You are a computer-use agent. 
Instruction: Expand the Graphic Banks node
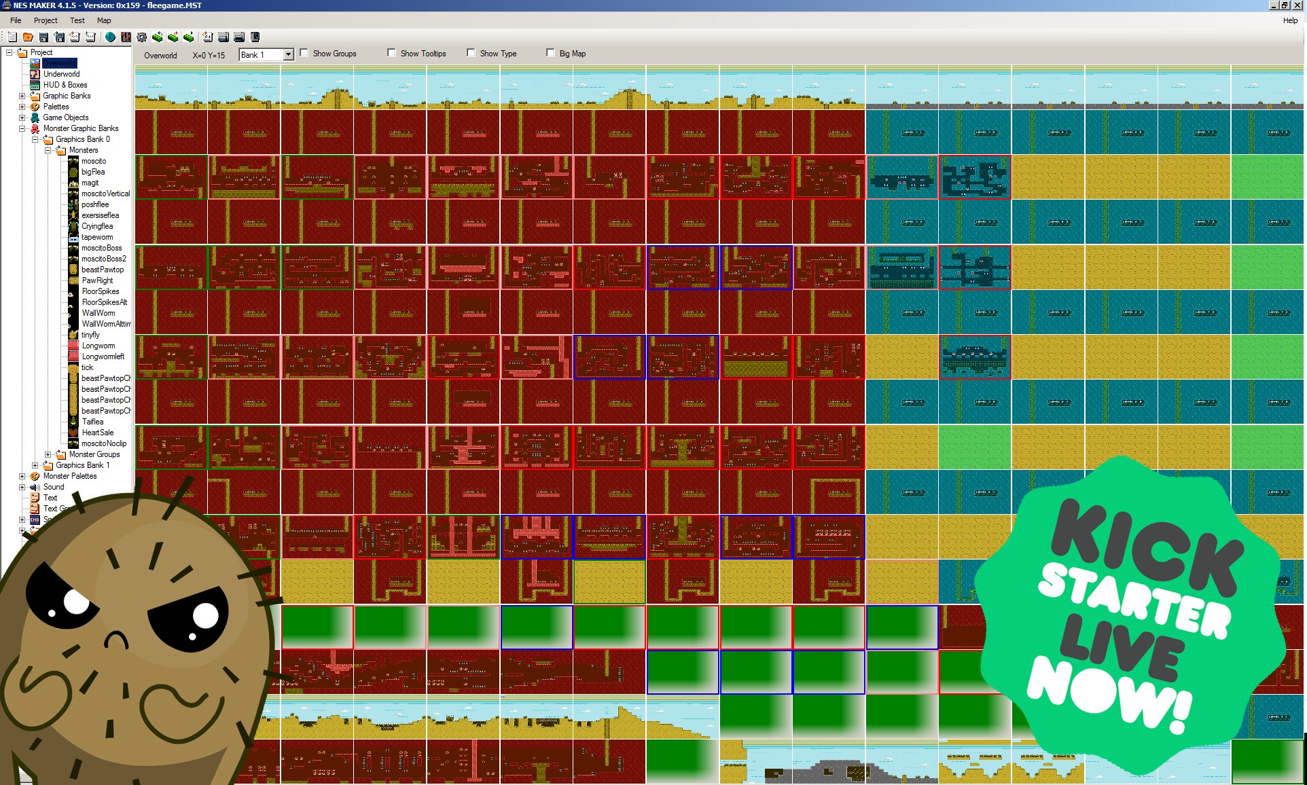tap(22, 96)
